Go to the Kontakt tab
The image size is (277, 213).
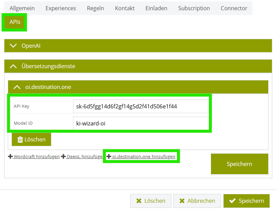tap(125, 8)
